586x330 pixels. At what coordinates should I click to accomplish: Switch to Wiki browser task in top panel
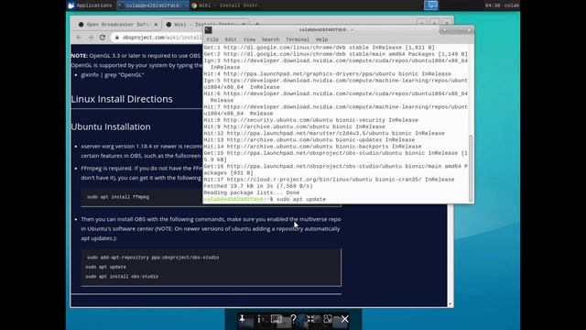[x=226, y=5]
